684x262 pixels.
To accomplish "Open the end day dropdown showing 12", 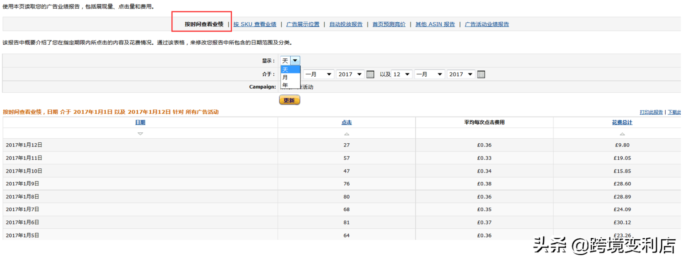I will [x=402, y=74].
